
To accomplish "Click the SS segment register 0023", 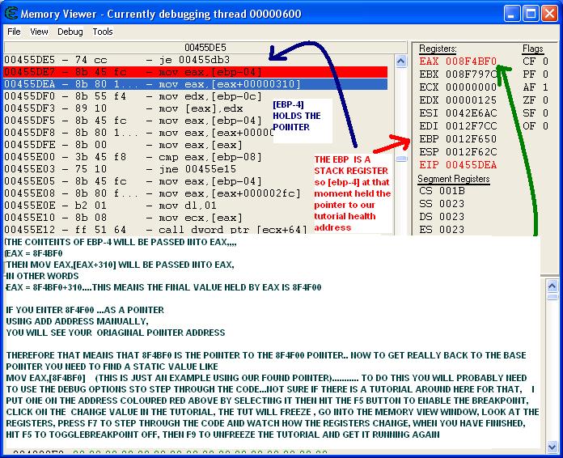I will coord(442,204).
